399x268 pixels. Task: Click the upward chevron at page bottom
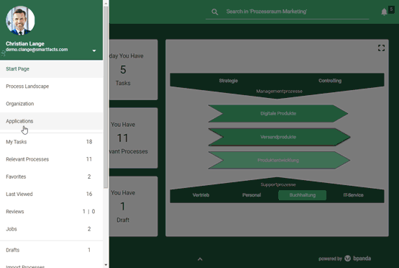(x=200, y=259)
